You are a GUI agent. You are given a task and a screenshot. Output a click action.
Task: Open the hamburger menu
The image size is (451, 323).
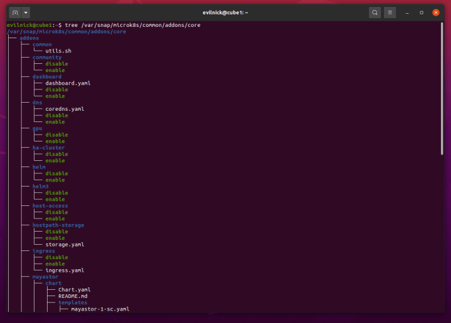[x=390, y=13]
